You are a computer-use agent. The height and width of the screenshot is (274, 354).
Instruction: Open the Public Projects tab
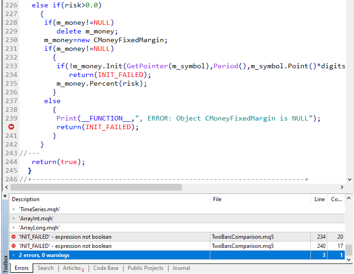(145, 268)
